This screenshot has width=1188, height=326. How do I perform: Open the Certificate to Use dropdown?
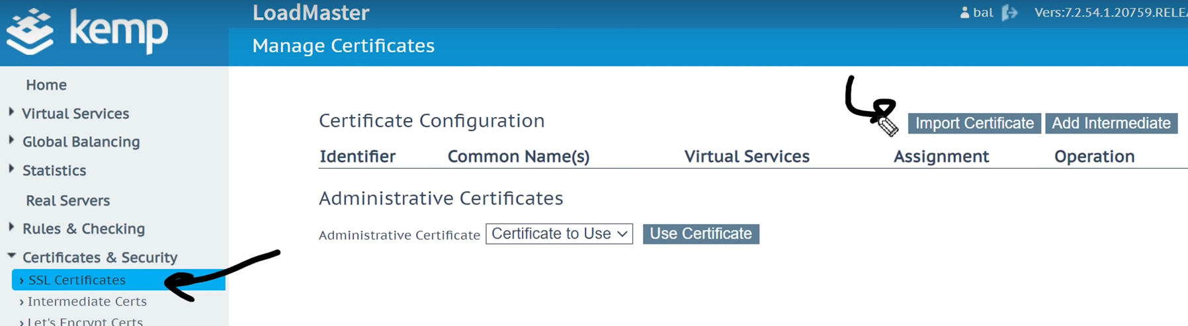coord(559,233)
